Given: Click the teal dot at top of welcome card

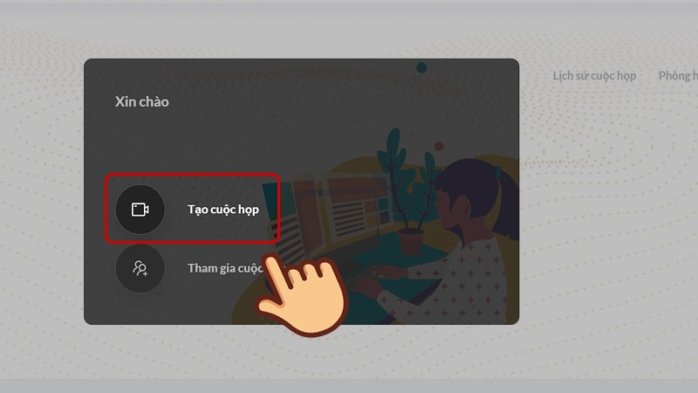Looking at the screenshot, I should [421, 68].
